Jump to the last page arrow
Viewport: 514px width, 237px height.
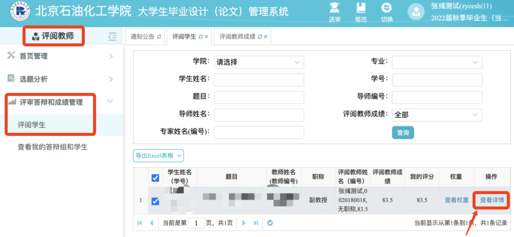tap(256, 223)
